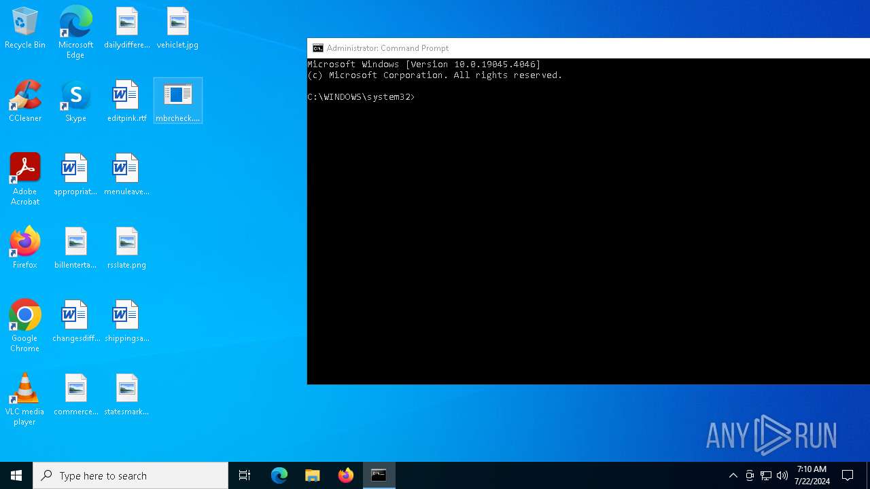The height and width of the screenshot is (489, 870).
Task: Select the VLC media player shortcut
Action: tap(25, 399)
